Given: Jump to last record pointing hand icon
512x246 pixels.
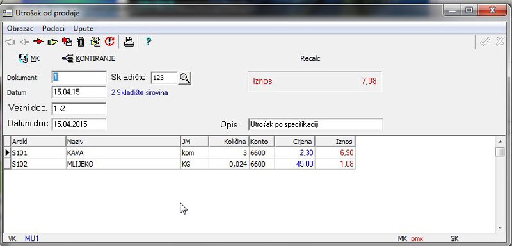Looking at the screenshot, I should [x=52, y=42].
